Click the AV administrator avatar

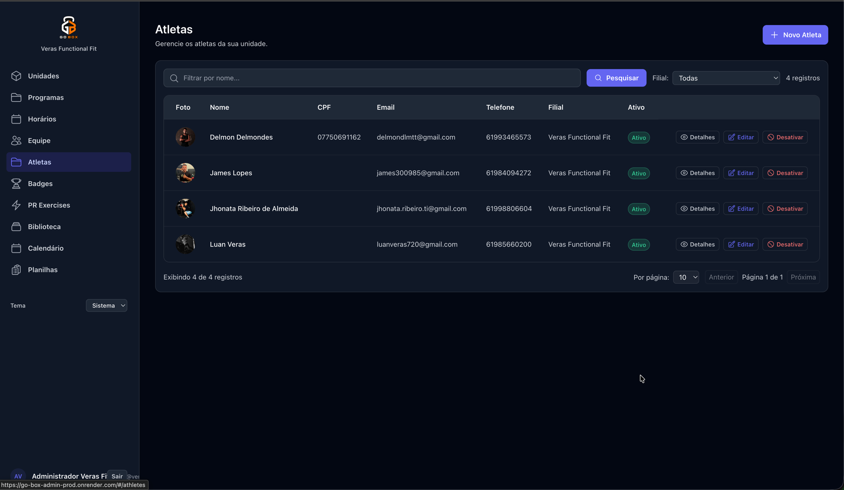18,476
